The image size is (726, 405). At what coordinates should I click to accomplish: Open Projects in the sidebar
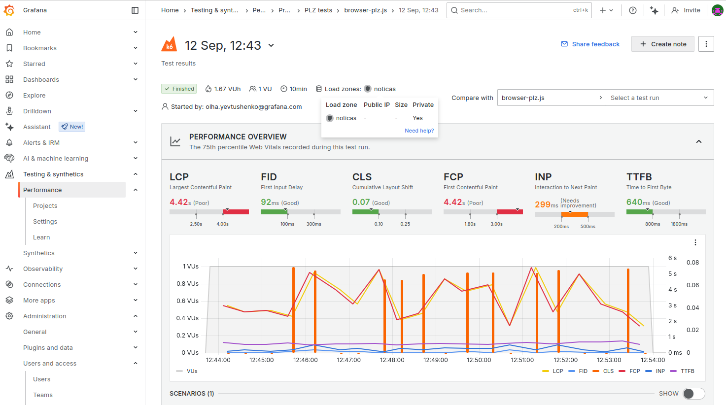point(45,205)
